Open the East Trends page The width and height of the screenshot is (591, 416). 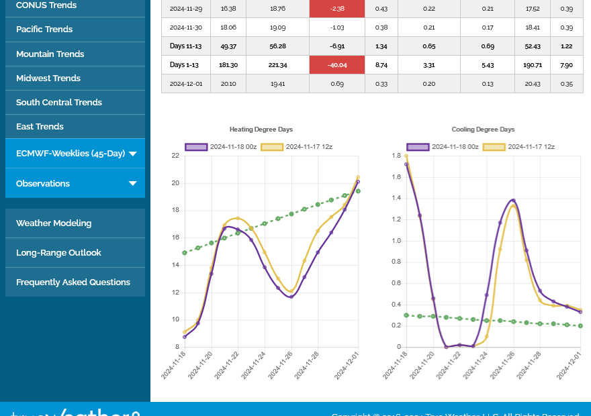[x=75, y=127]
